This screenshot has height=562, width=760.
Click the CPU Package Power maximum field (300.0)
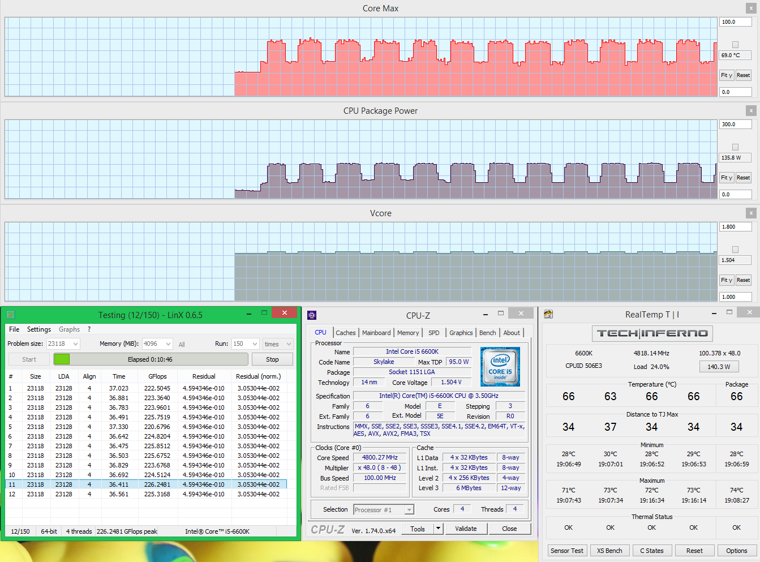point(735,125)
